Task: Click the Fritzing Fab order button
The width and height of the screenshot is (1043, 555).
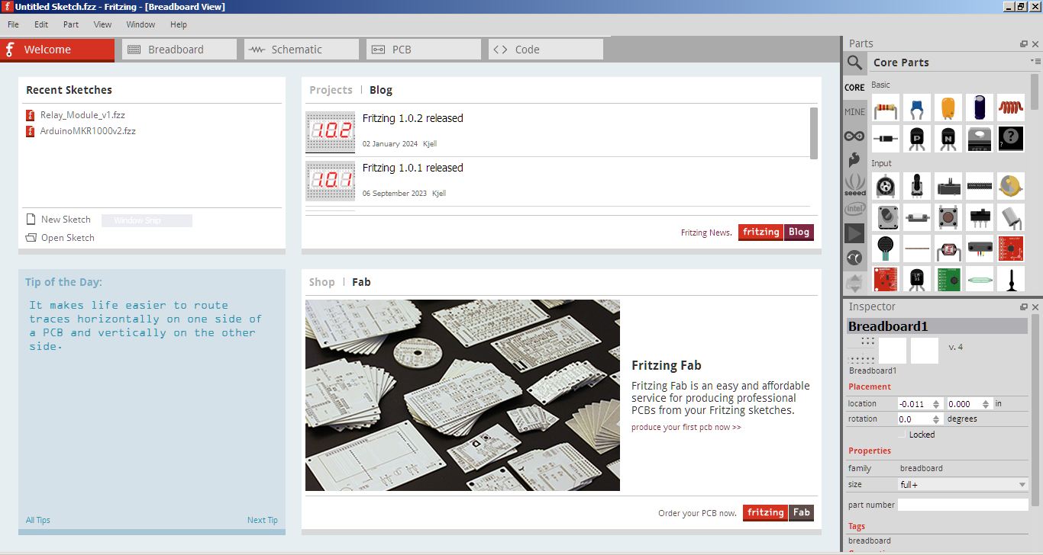Action: [x=778, y=512]
